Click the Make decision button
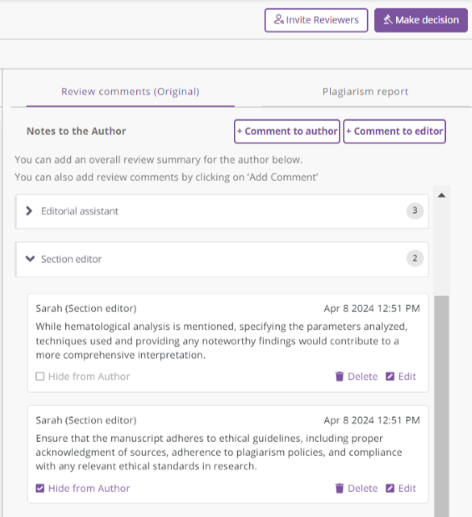Image resolution: width=472 pixels, height=517 pixels. click(421, 20)
